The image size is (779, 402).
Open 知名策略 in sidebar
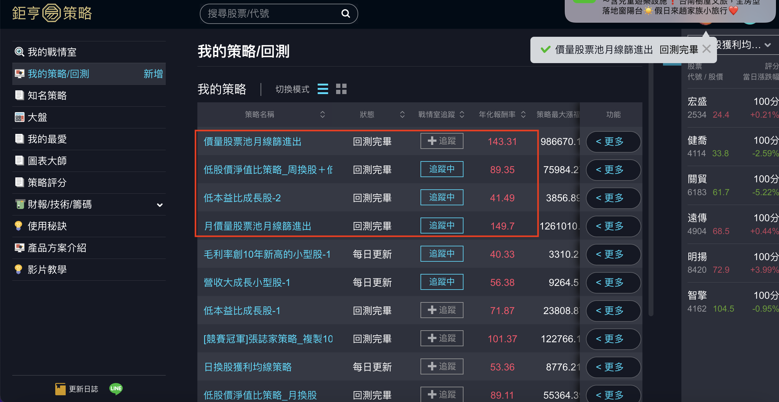[47, 96]
